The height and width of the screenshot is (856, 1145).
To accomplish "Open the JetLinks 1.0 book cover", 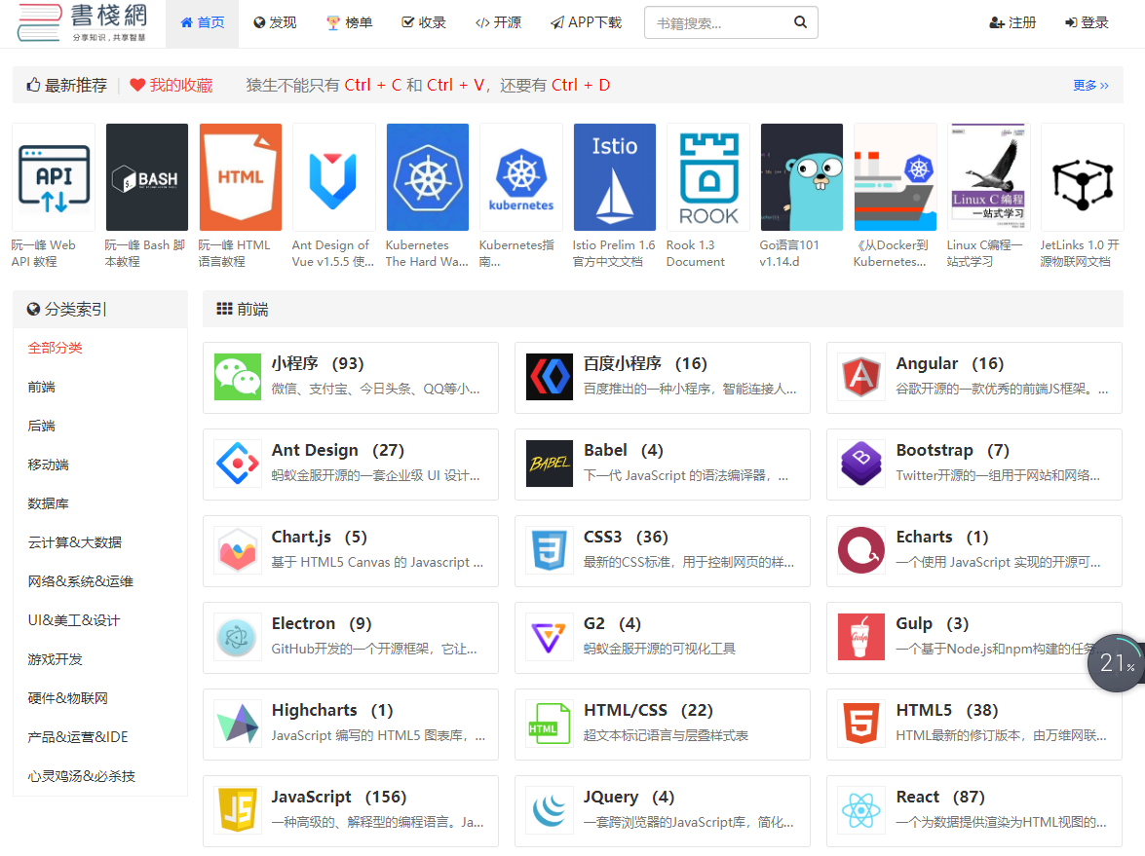I will pos(1083,177).
